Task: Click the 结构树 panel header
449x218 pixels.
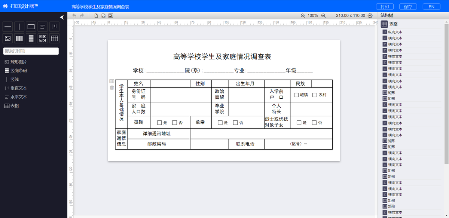Action: pos(387,16)
